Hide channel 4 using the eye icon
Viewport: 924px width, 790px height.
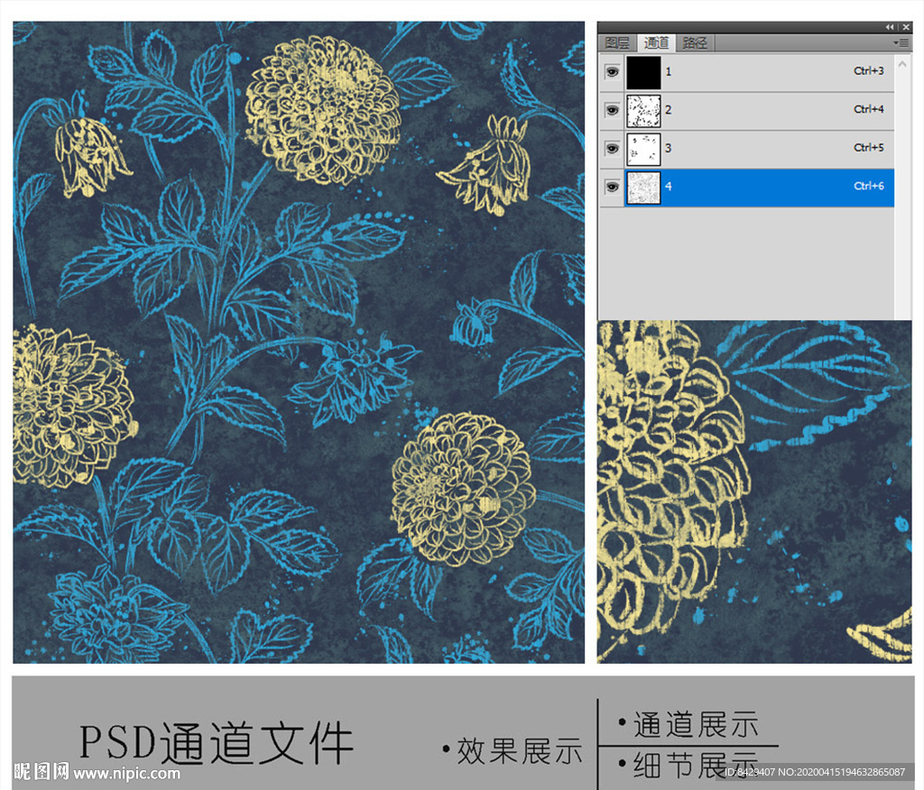613,187
